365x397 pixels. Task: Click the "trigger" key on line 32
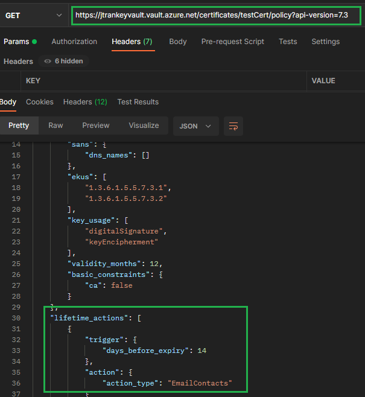click(x=104, y=340)
